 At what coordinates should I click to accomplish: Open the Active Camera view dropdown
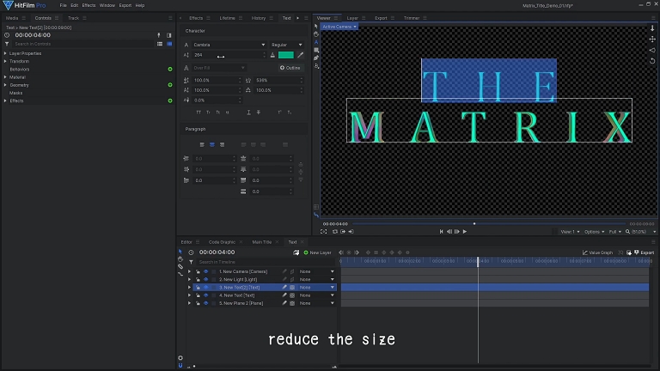[x=339, y=27]
